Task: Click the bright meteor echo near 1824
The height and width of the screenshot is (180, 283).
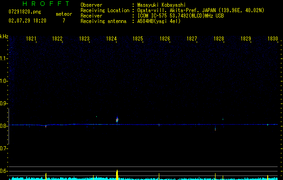Action: (x=117, y=120)
